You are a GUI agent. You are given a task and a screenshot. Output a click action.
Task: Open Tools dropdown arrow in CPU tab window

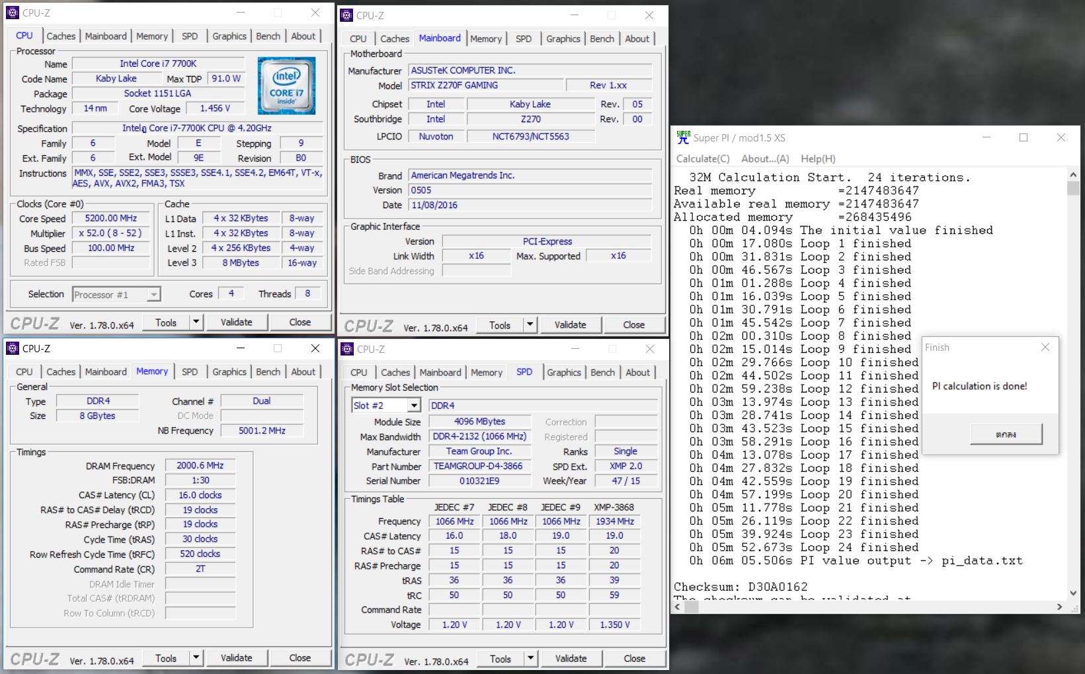(x=196, y=322)
